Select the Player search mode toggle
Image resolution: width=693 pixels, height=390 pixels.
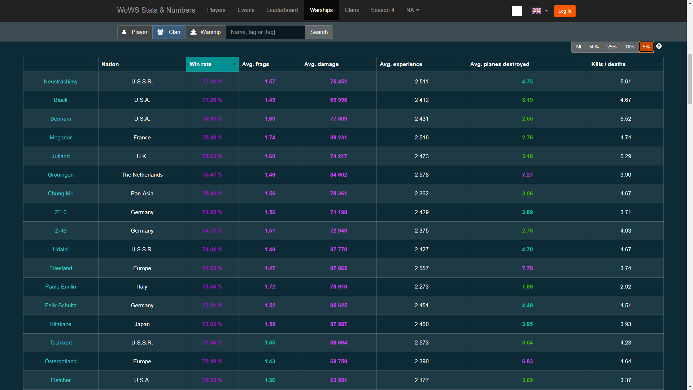[135, 32]
